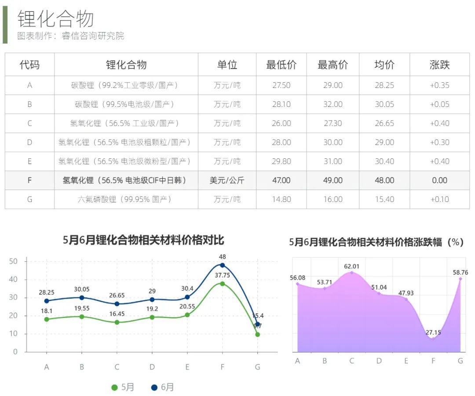Click the 62.01 peak on purple chart
Viewport: 475px width, 396px height.
(x=352, y=273)
